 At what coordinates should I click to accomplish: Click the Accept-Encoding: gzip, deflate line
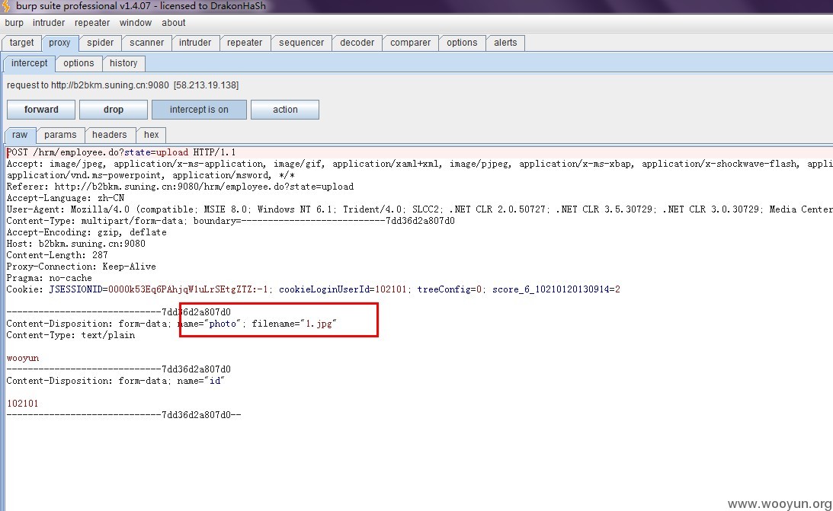click(87, 232)
